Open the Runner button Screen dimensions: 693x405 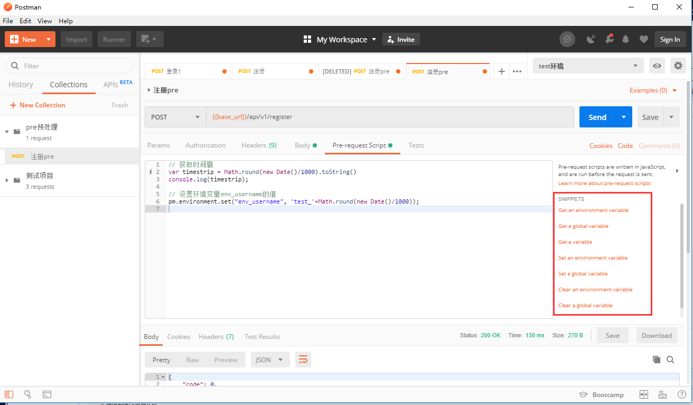[114, 39]
